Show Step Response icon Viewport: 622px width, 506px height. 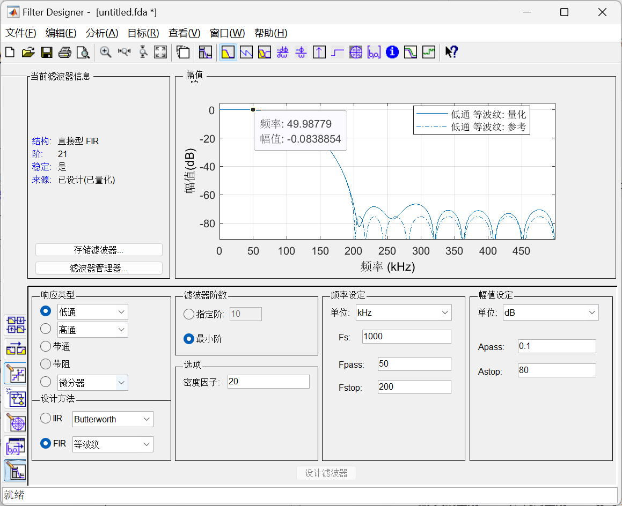tap(338, 52)
